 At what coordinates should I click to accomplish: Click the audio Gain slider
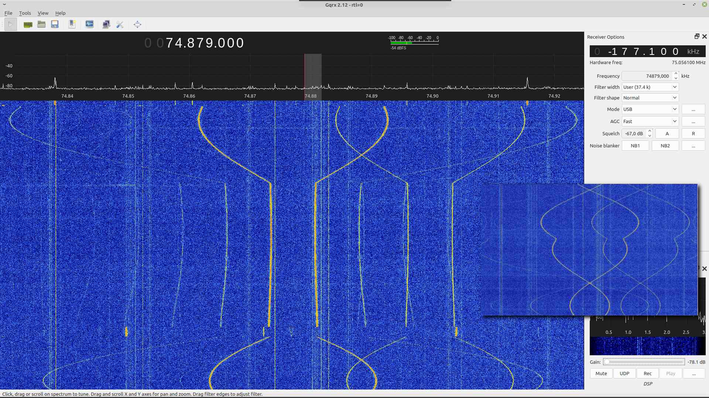[644, 362]
